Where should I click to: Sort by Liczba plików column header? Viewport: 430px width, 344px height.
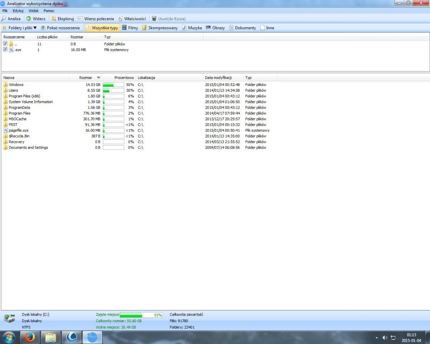52,37
